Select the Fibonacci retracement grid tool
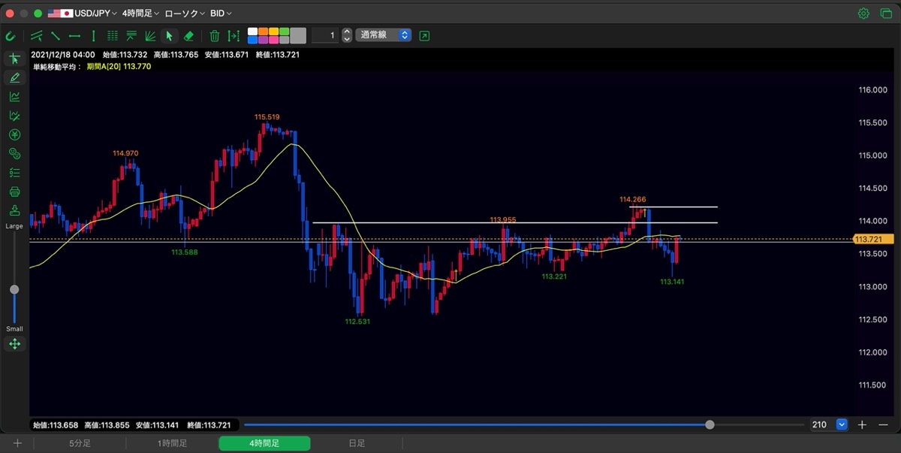901x453 pixels. [x=113, y=35]
